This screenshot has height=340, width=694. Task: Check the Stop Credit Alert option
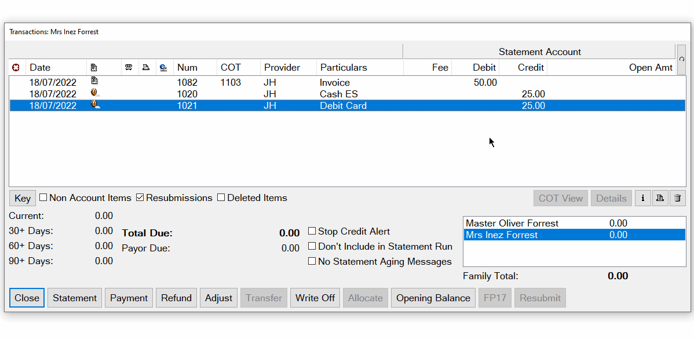coord(312,231)
